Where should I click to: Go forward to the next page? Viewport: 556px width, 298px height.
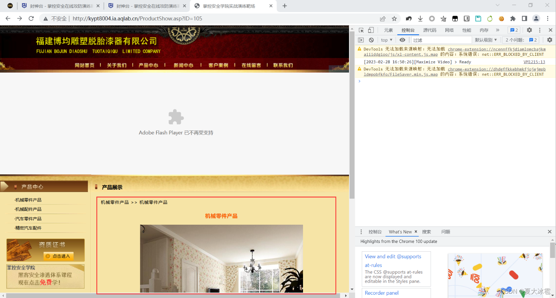click(x=19, y=19)
